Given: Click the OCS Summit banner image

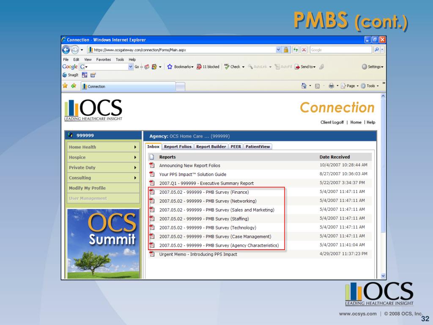Looking at the screenshot, I should [103, 243].
